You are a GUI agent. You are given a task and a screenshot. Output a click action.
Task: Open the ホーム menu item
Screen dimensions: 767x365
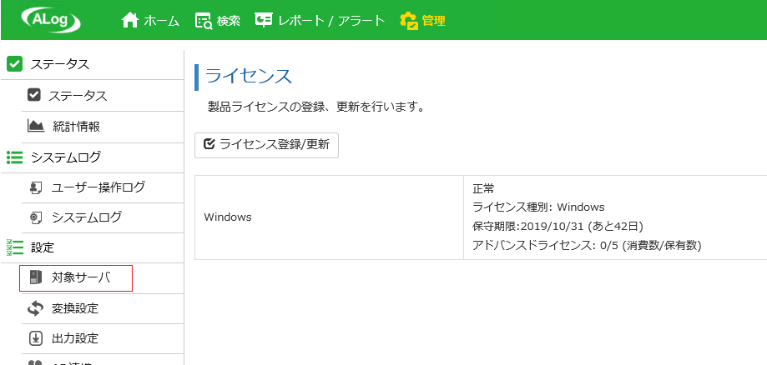tap(150, 21)
